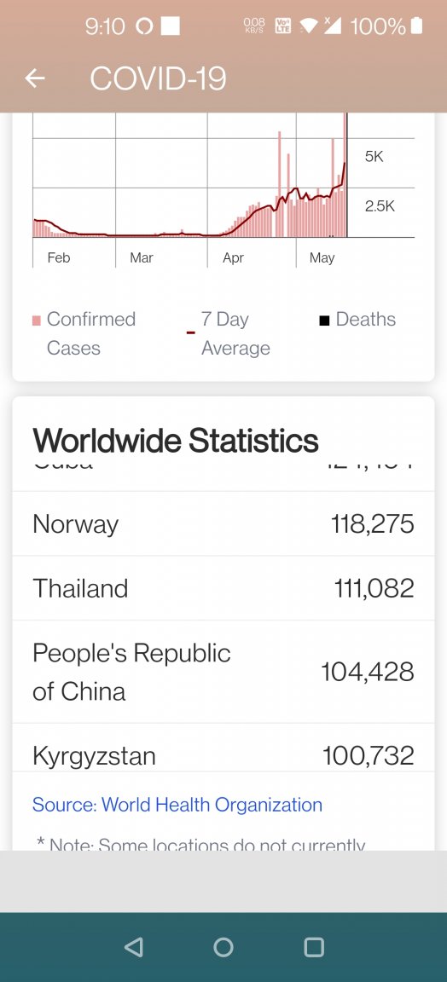Viewport: 447px width, 982px height.
Task: Tap the COVID-19 page title
Action: pos(158,79)
